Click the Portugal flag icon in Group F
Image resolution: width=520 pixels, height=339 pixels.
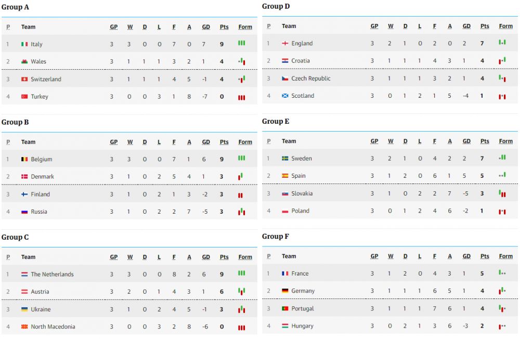click(x=285, y=308)
